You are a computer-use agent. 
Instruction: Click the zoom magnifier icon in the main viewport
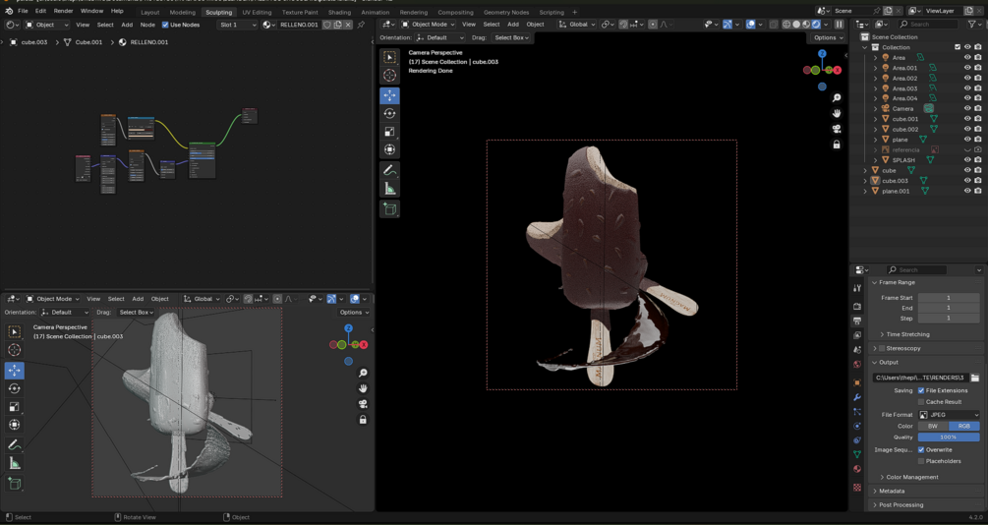tap(837, 98)
